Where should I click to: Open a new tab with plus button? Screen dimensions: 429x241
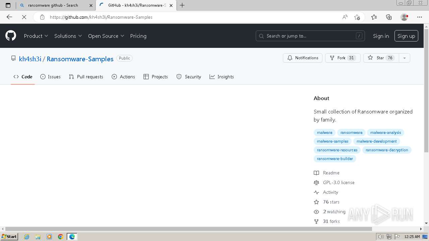pos(182,5)
